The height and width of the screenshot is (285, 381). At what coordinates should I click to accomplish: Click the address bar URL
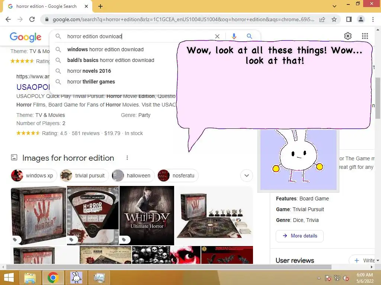[183, 19]
